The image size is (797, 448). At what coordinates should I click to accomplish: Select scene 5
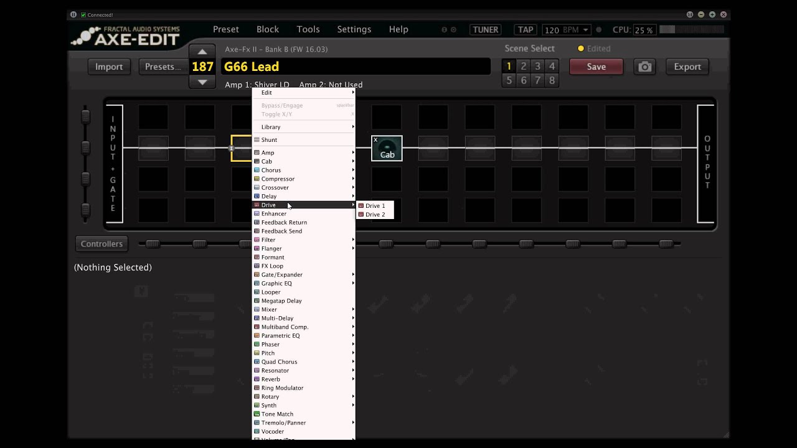(x=509, y=80)
